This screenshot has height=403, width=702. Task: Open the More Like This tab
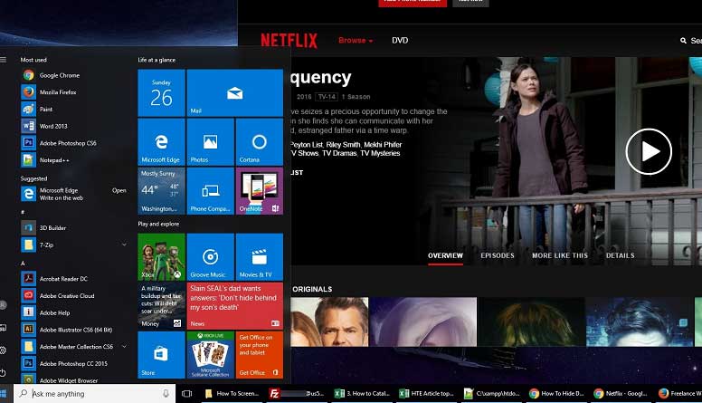[560, 255]
